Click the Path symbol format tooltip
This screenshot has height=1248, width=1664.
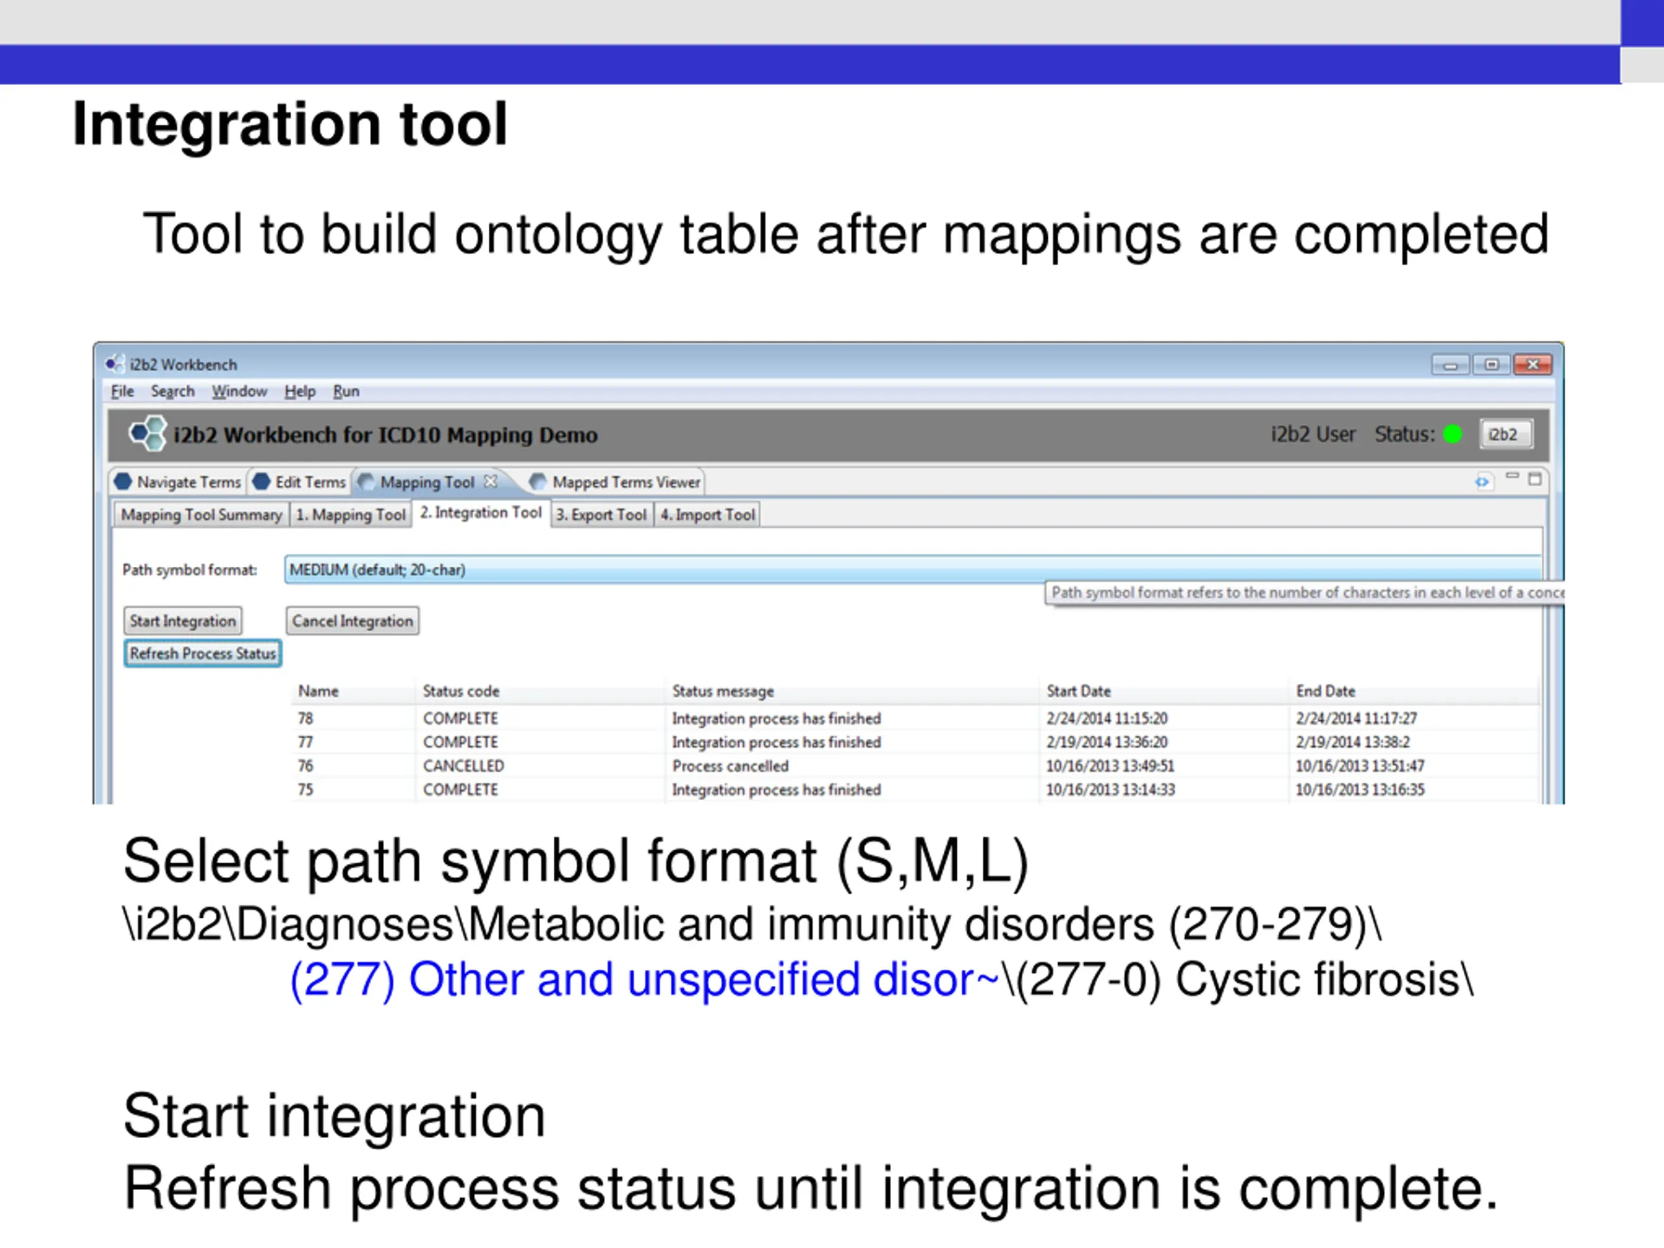pyautogui.click(x=1305, y=593)
